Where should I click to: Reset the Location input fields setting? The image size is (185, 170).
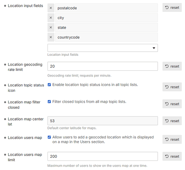(172, 7)
